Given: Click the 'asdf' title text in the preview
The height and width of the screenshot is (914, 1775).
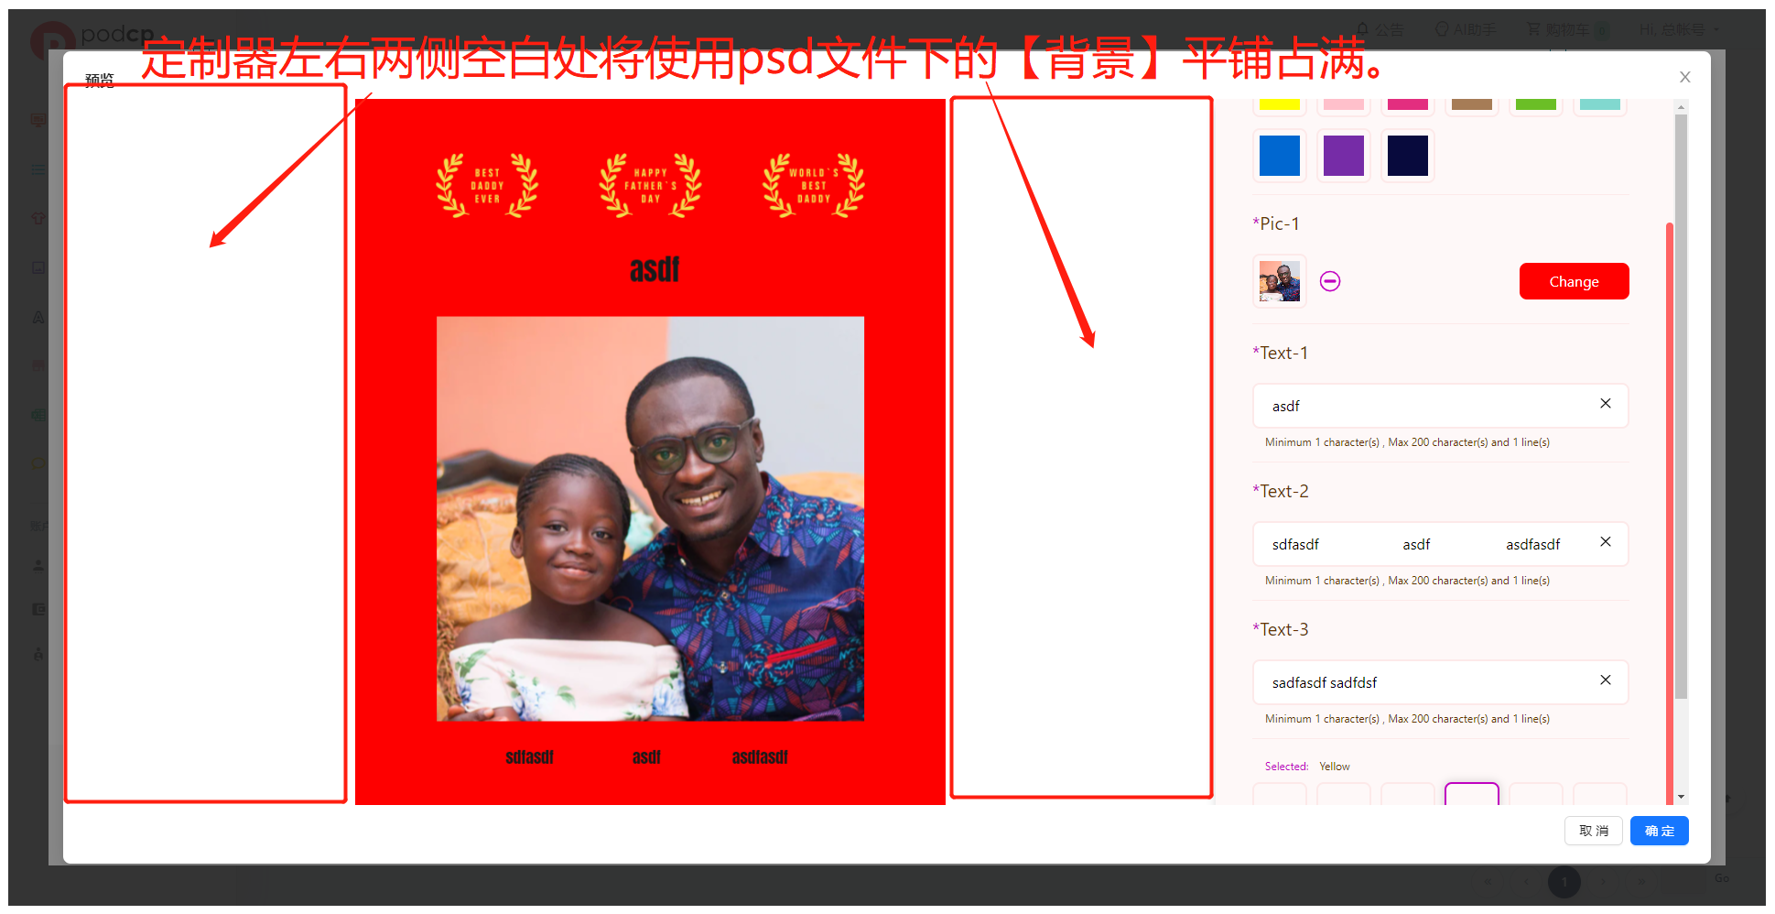Looking at the screenshot, I should [655, 269].
